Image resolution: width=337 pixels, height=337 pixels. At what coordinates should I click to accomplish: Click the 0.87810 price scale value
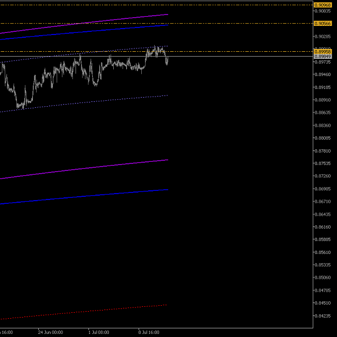tap(322, 151)
